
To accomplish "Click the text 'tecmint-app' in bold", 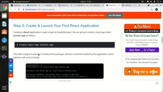I will coord(19,36).
